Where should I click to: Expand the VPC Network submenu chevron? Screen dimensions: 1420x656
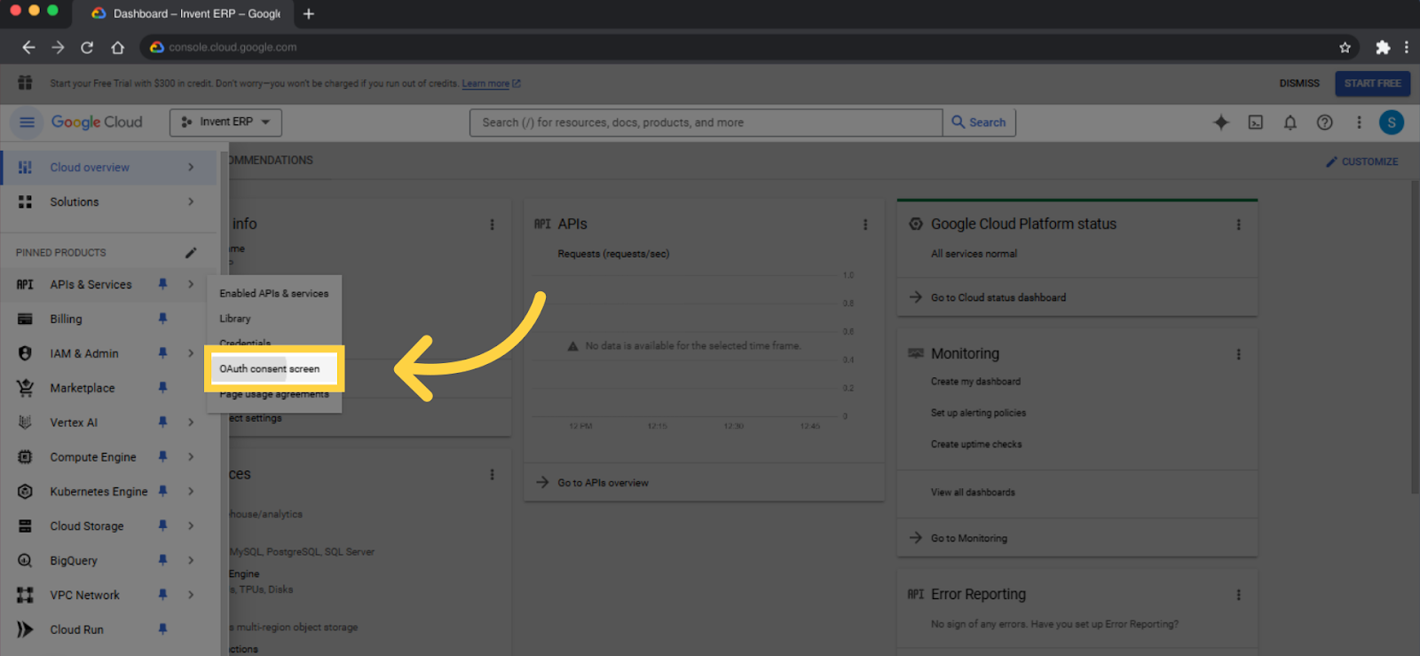click(191, 595)
